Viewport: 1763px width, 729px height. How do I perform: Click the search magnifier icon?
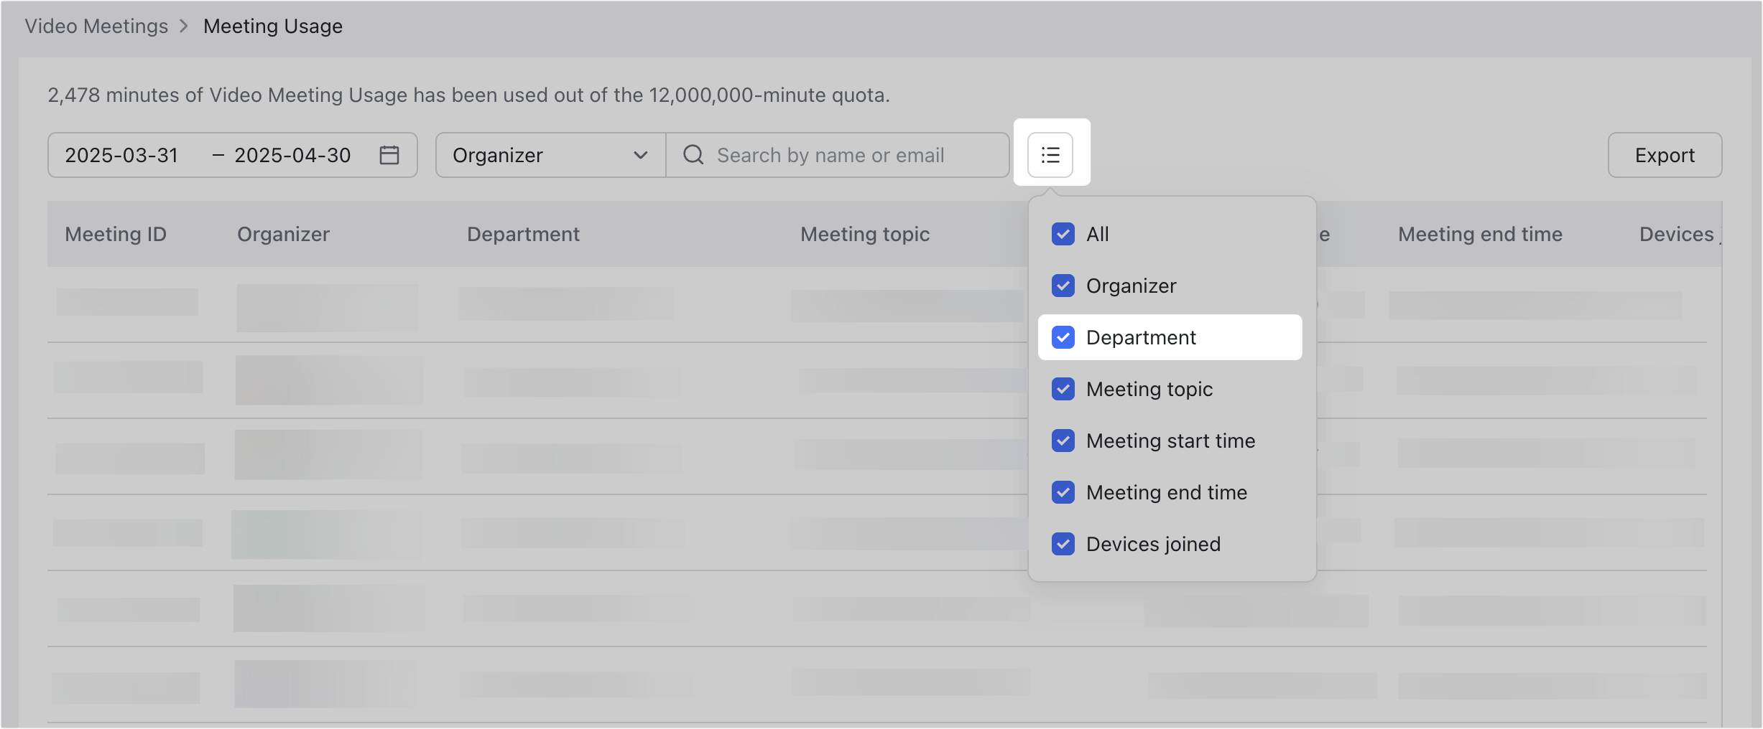(692, 155)
